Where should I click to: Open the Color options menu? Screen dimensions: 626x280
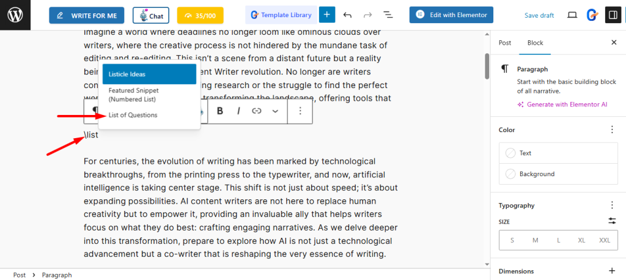pyautogui.click(x=612, y=130)
